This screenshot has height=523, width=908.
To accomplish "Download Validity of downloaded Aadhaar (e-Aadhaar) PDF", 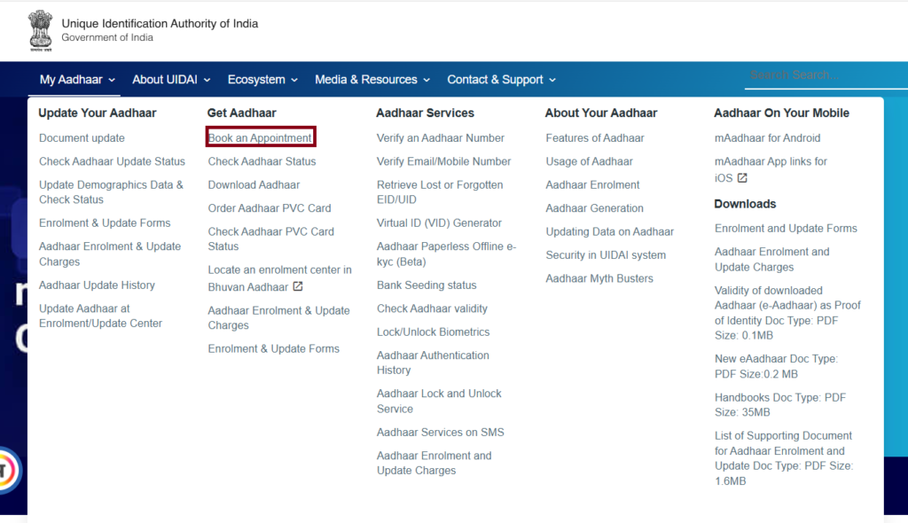I will [787, 313].
